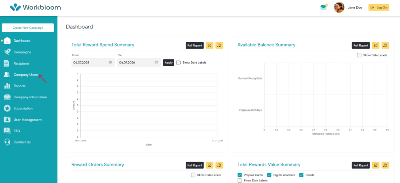Click the To date field
Image resolution: width=400 pixels, height=183 pixels.
139,63
